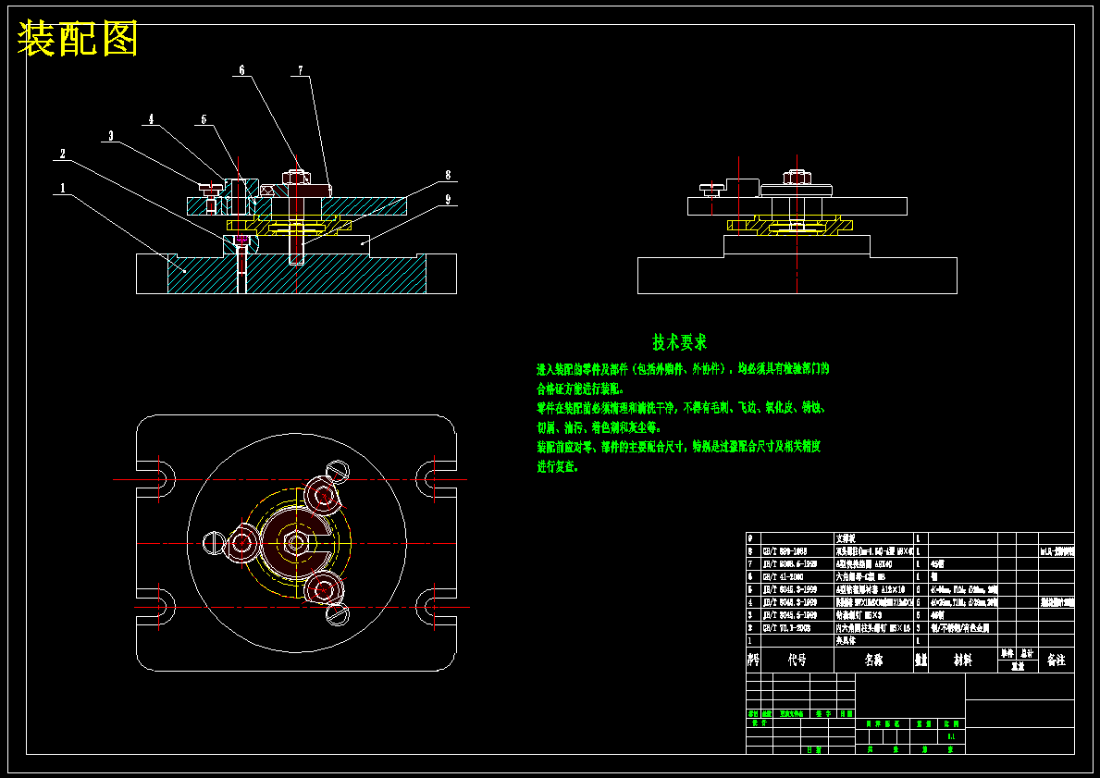Click the row 2 GB/T 70 standard code cell

pyautogui.click(x=786, y=628)
